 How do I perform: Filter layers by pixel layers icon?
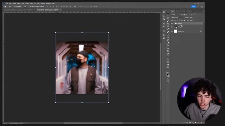click(181, 15)
